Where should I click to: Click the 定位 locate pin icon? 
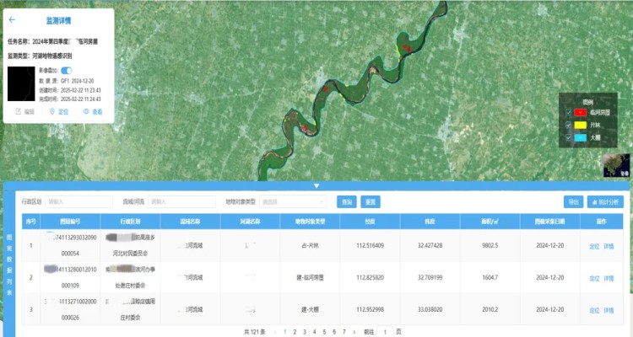point(52,111)
